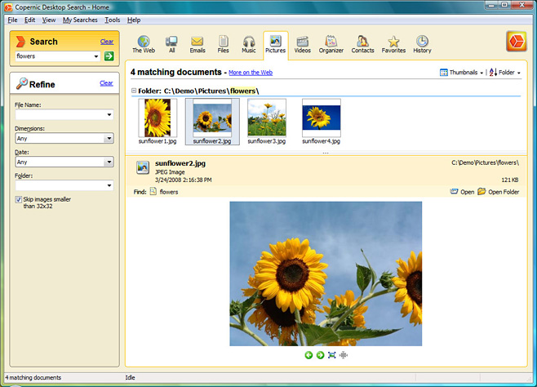Run search with green arrow button
Image resolution: width=537 pixels, height=387 pixels.
coord(109,56)
